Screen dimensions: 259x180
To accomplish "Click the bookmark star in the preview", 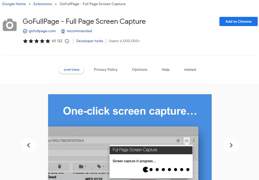I will pos(178,140).
